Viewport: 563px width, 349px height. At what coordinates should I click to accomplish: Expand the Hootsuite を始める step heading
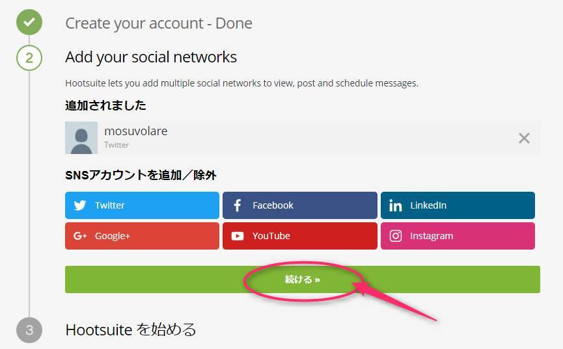(131, 330)
